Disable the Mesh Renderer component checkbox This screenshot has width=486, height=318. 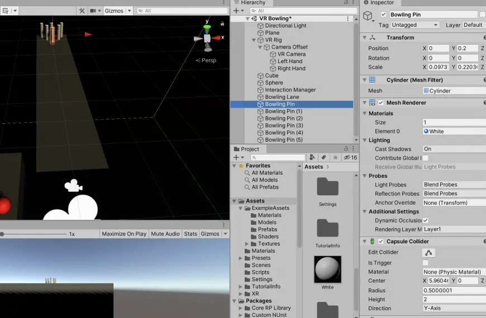(380, 103)
